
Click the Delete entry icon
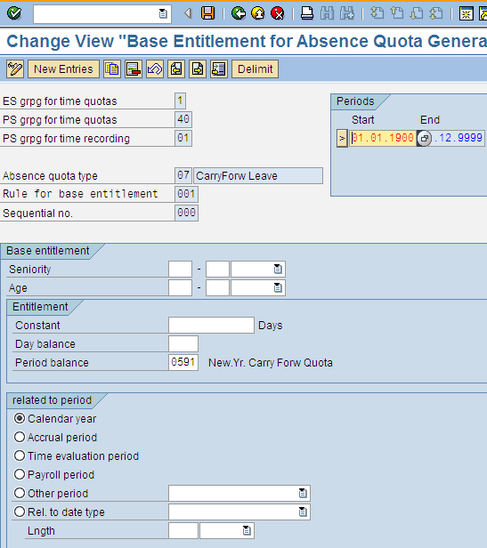(x=134, y=68)
